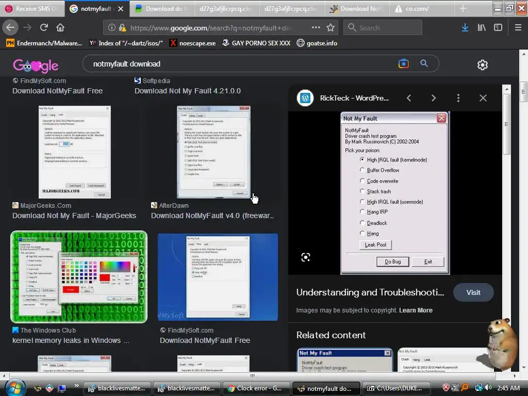The width and height of the screenshot is (528, 396).
Task: Open the page actions three-dots menu
Action: pos(316,27)
